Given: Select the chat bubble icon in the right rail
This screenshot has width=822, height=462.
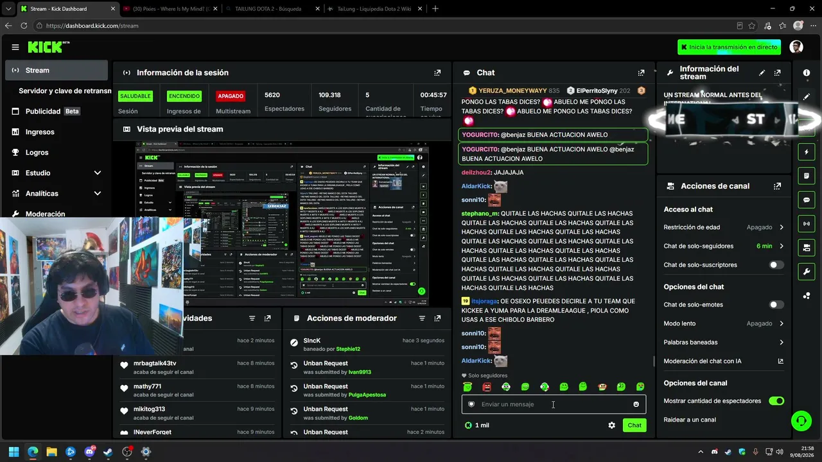Looking at the screenshot, I should pos(807,200).
